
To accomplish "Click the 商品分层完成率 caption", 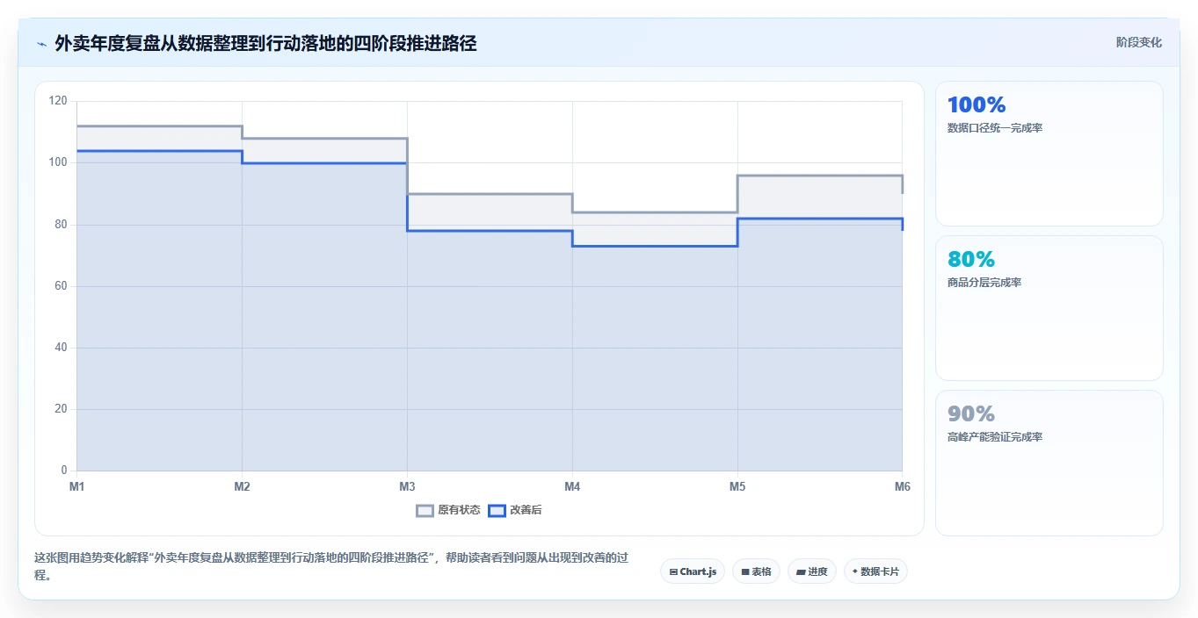I will [x=984, y=283].
